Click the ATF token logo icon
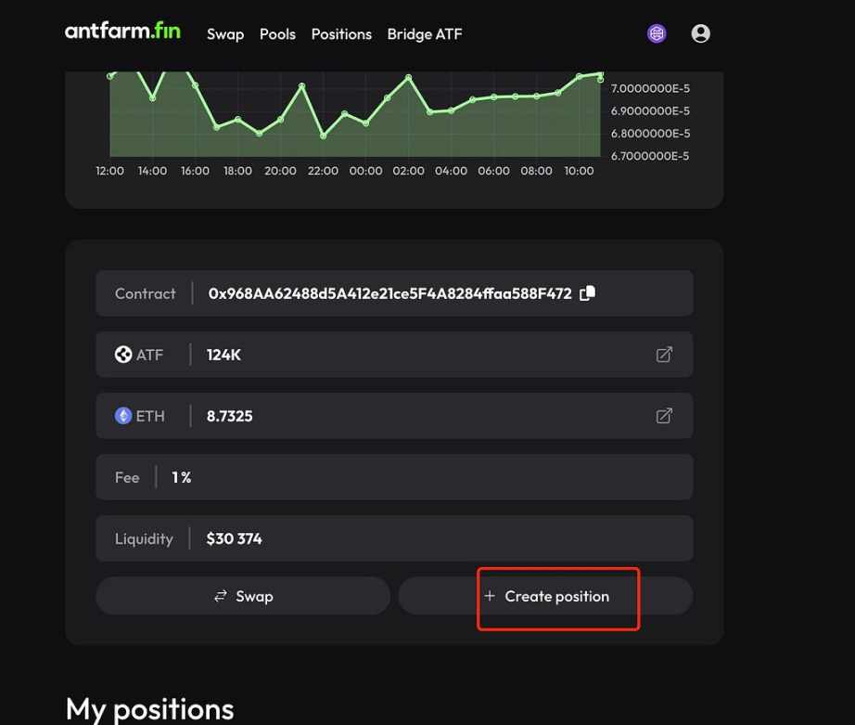The height and width of the screenshot is (725, 855). [123, 355]
